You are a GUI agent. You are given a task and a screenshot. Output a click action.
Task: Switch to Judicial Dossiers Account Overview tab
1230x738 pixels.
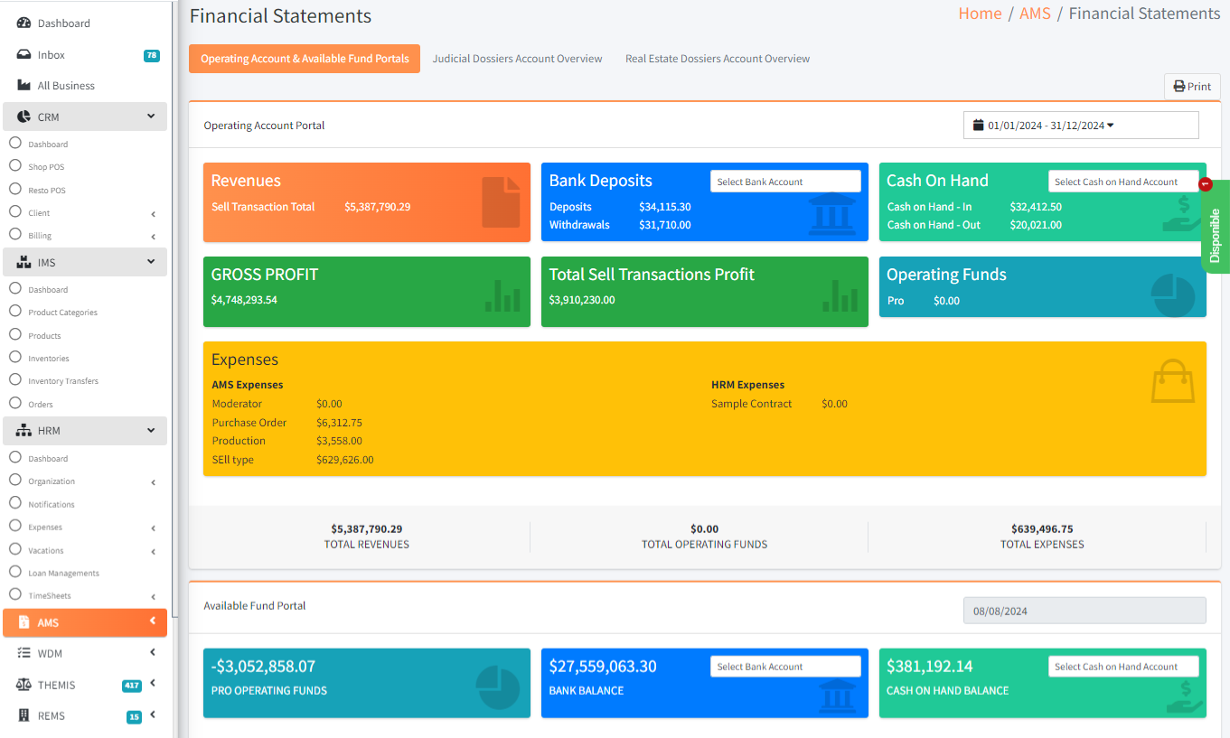tap(517, 59)
